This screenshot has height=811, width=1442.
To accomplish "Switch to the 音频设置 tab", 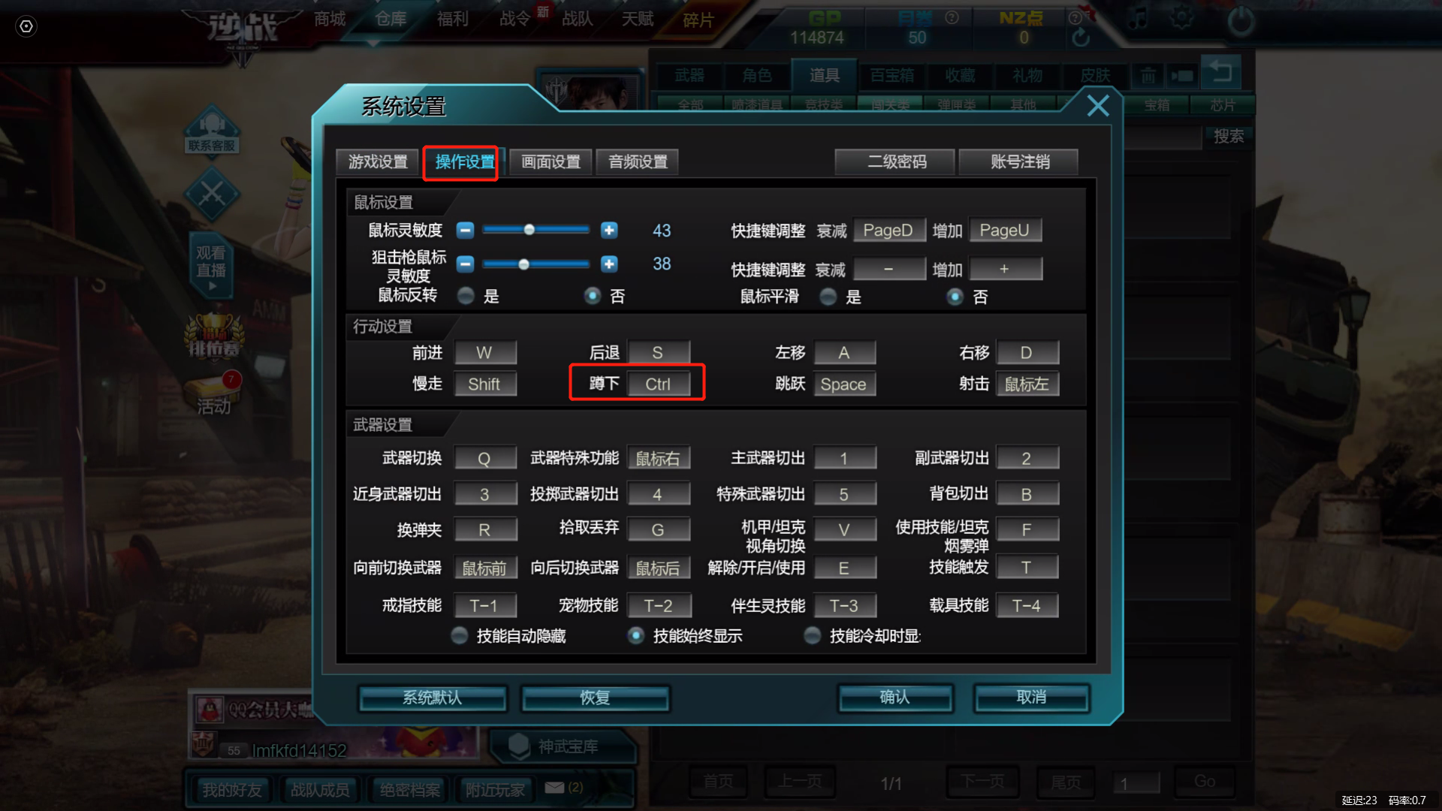I will [x=638, y=162].
